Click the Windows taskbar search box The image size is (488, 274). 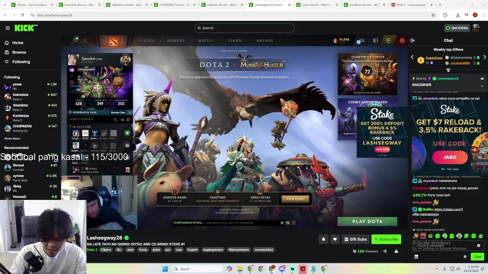click(197, 269)
